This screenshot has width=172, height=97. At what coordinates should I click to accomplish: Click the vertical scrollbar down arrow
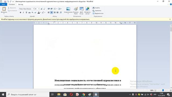click(171, 88)
